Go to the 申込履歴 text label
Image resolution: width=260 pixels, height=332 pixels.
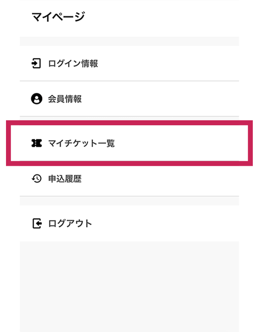[x=65, y=179]
